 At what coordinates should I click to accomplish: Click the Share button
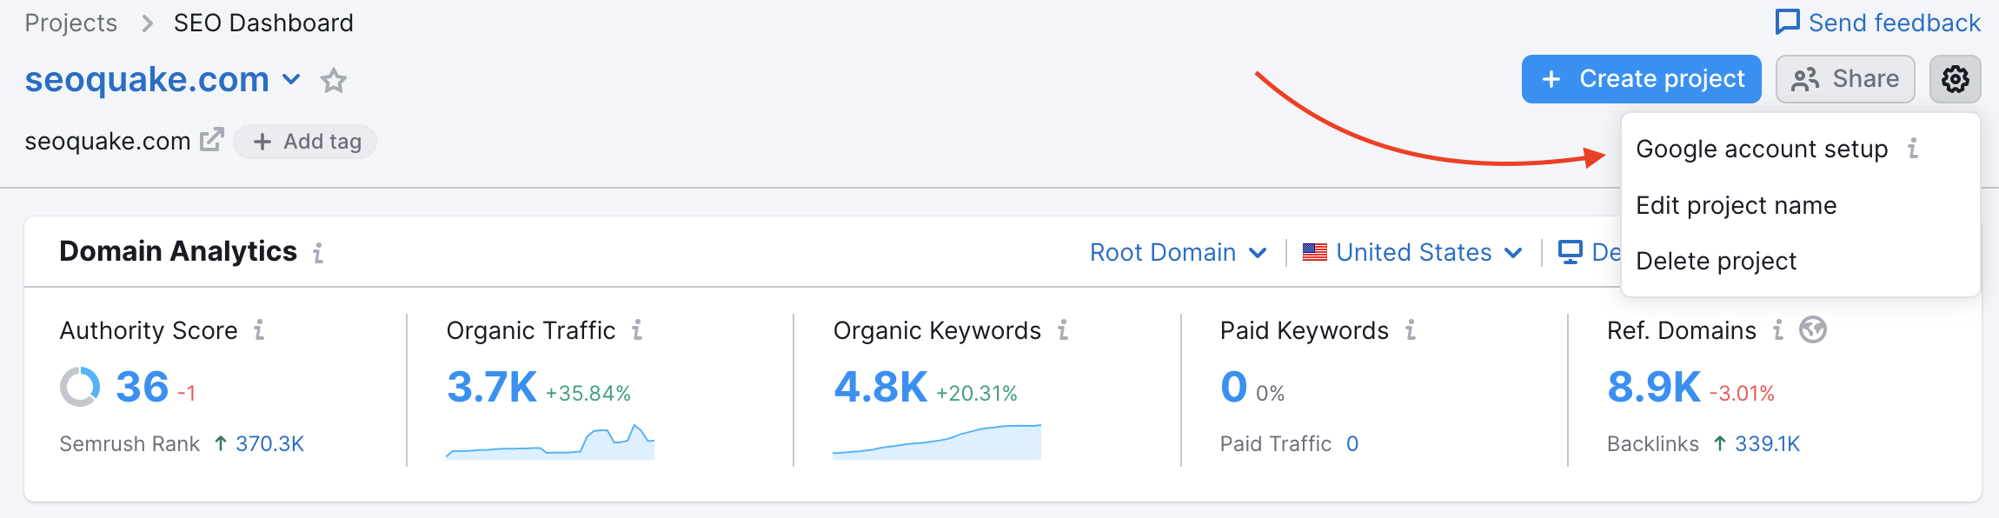tap(1845, 79)
